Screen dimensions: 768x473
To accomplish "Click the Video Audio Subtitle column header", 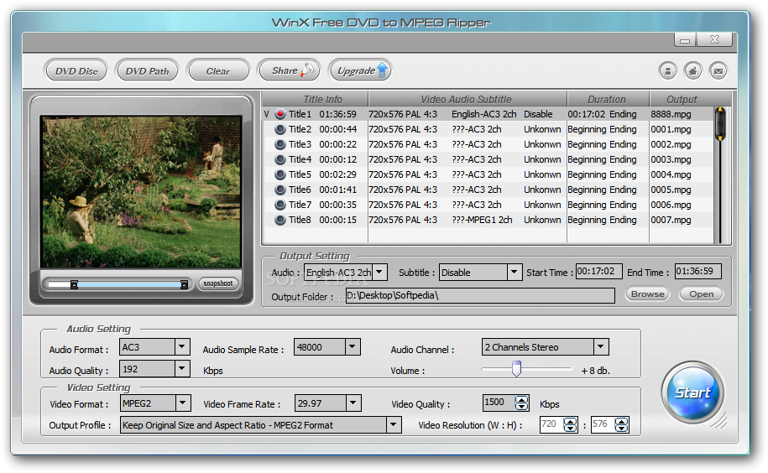I will (x=467, y=99).
